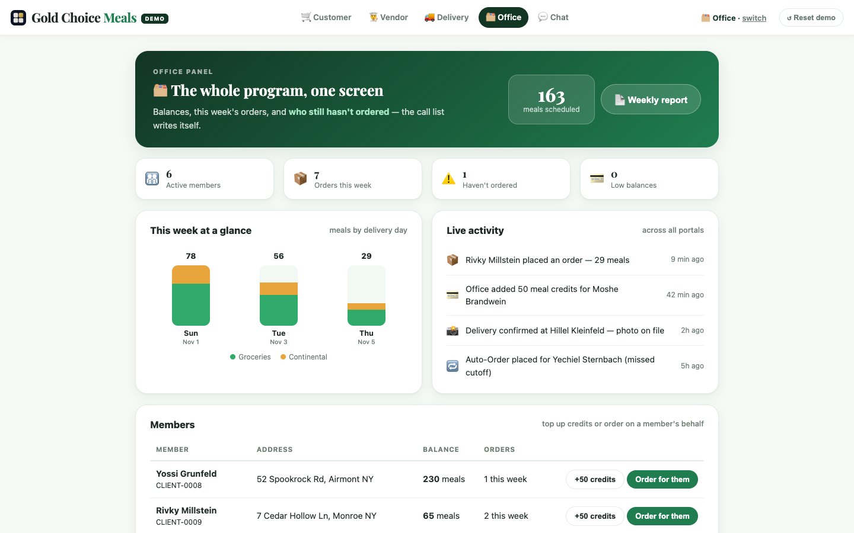Click the CLIENT-0009 member ID
Viewport: 854px width, 533px height.
tap(179, 522)
